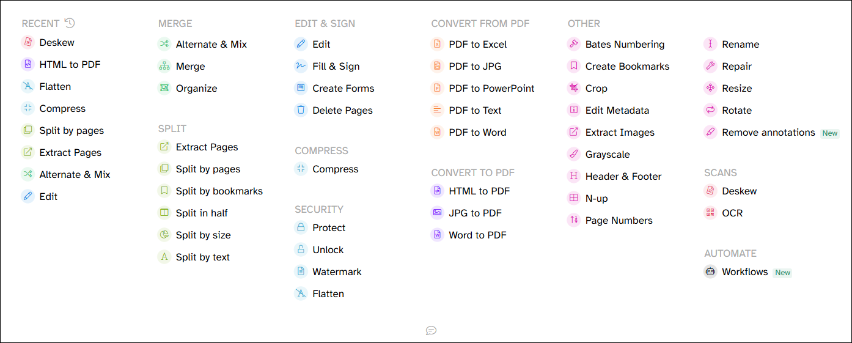Click the recent history clock icon
The image size is (852, 343).
click(70, 23)
